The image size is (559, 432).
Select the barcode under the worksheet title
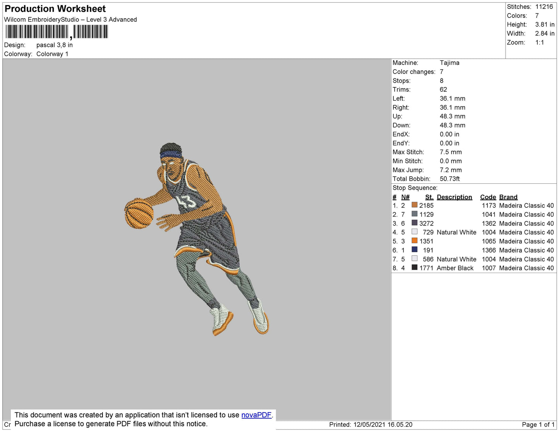point(57,32)
